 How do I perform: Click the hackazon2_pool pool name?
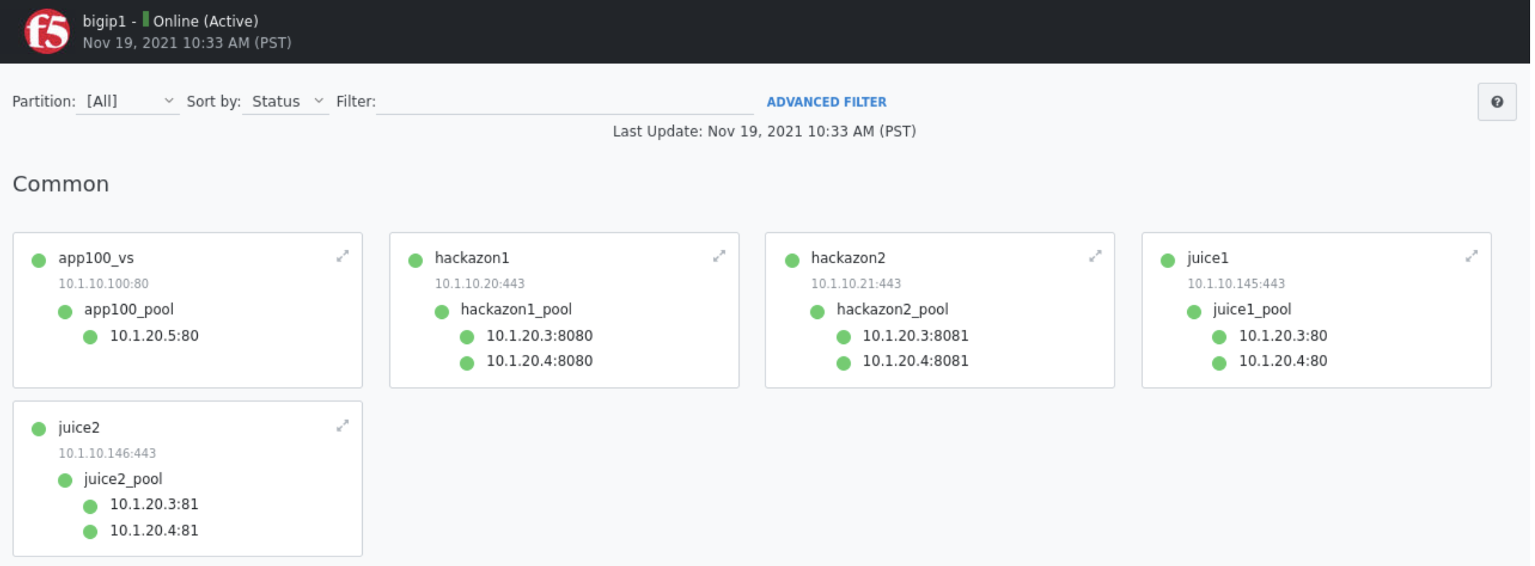coord(892,309)
